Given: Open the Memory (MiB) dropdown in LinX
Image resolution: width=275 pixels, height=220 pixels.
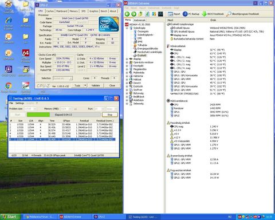Looking at the screenshot, I should [70, 109].
